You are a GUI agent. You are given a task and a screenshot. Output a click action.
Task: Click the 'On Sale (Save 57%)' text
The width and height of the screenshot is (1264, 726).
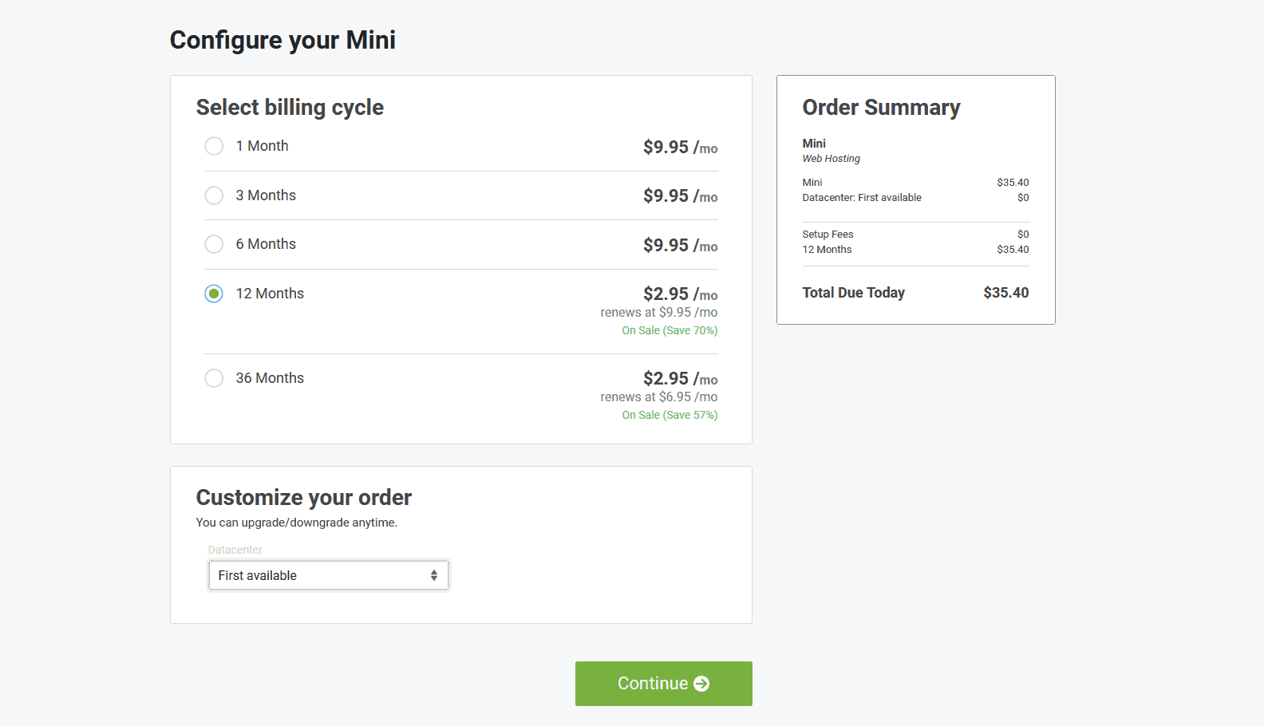670,415
